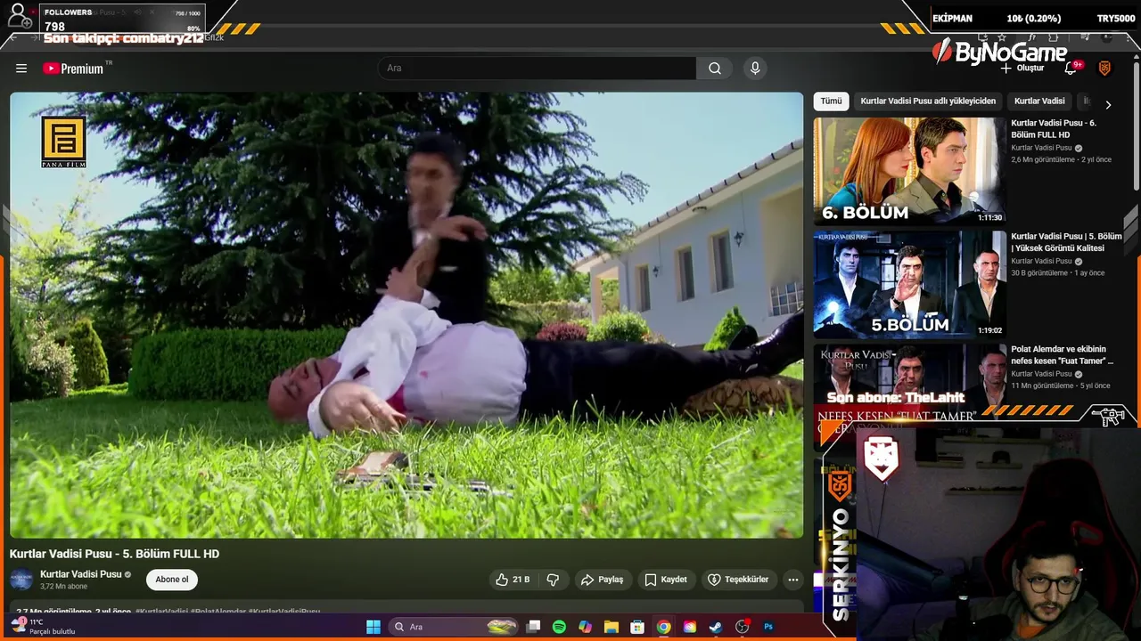
Task: Open Windows Start menu
Action: point(373,627)
